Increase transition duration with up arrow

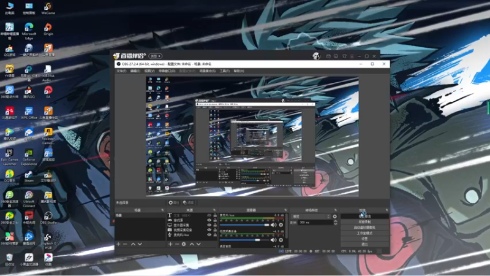click(x=335, y=221)
